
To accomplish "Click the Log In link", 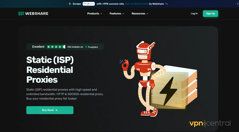I will tap(194, 13).
